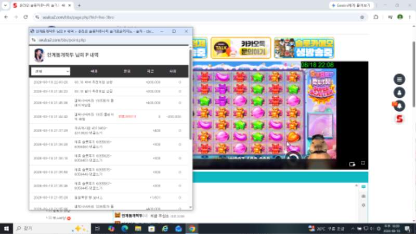Viewport: 416px width, 234px height.
Task: View site information icon in main address bar
Action: point(37,17)
